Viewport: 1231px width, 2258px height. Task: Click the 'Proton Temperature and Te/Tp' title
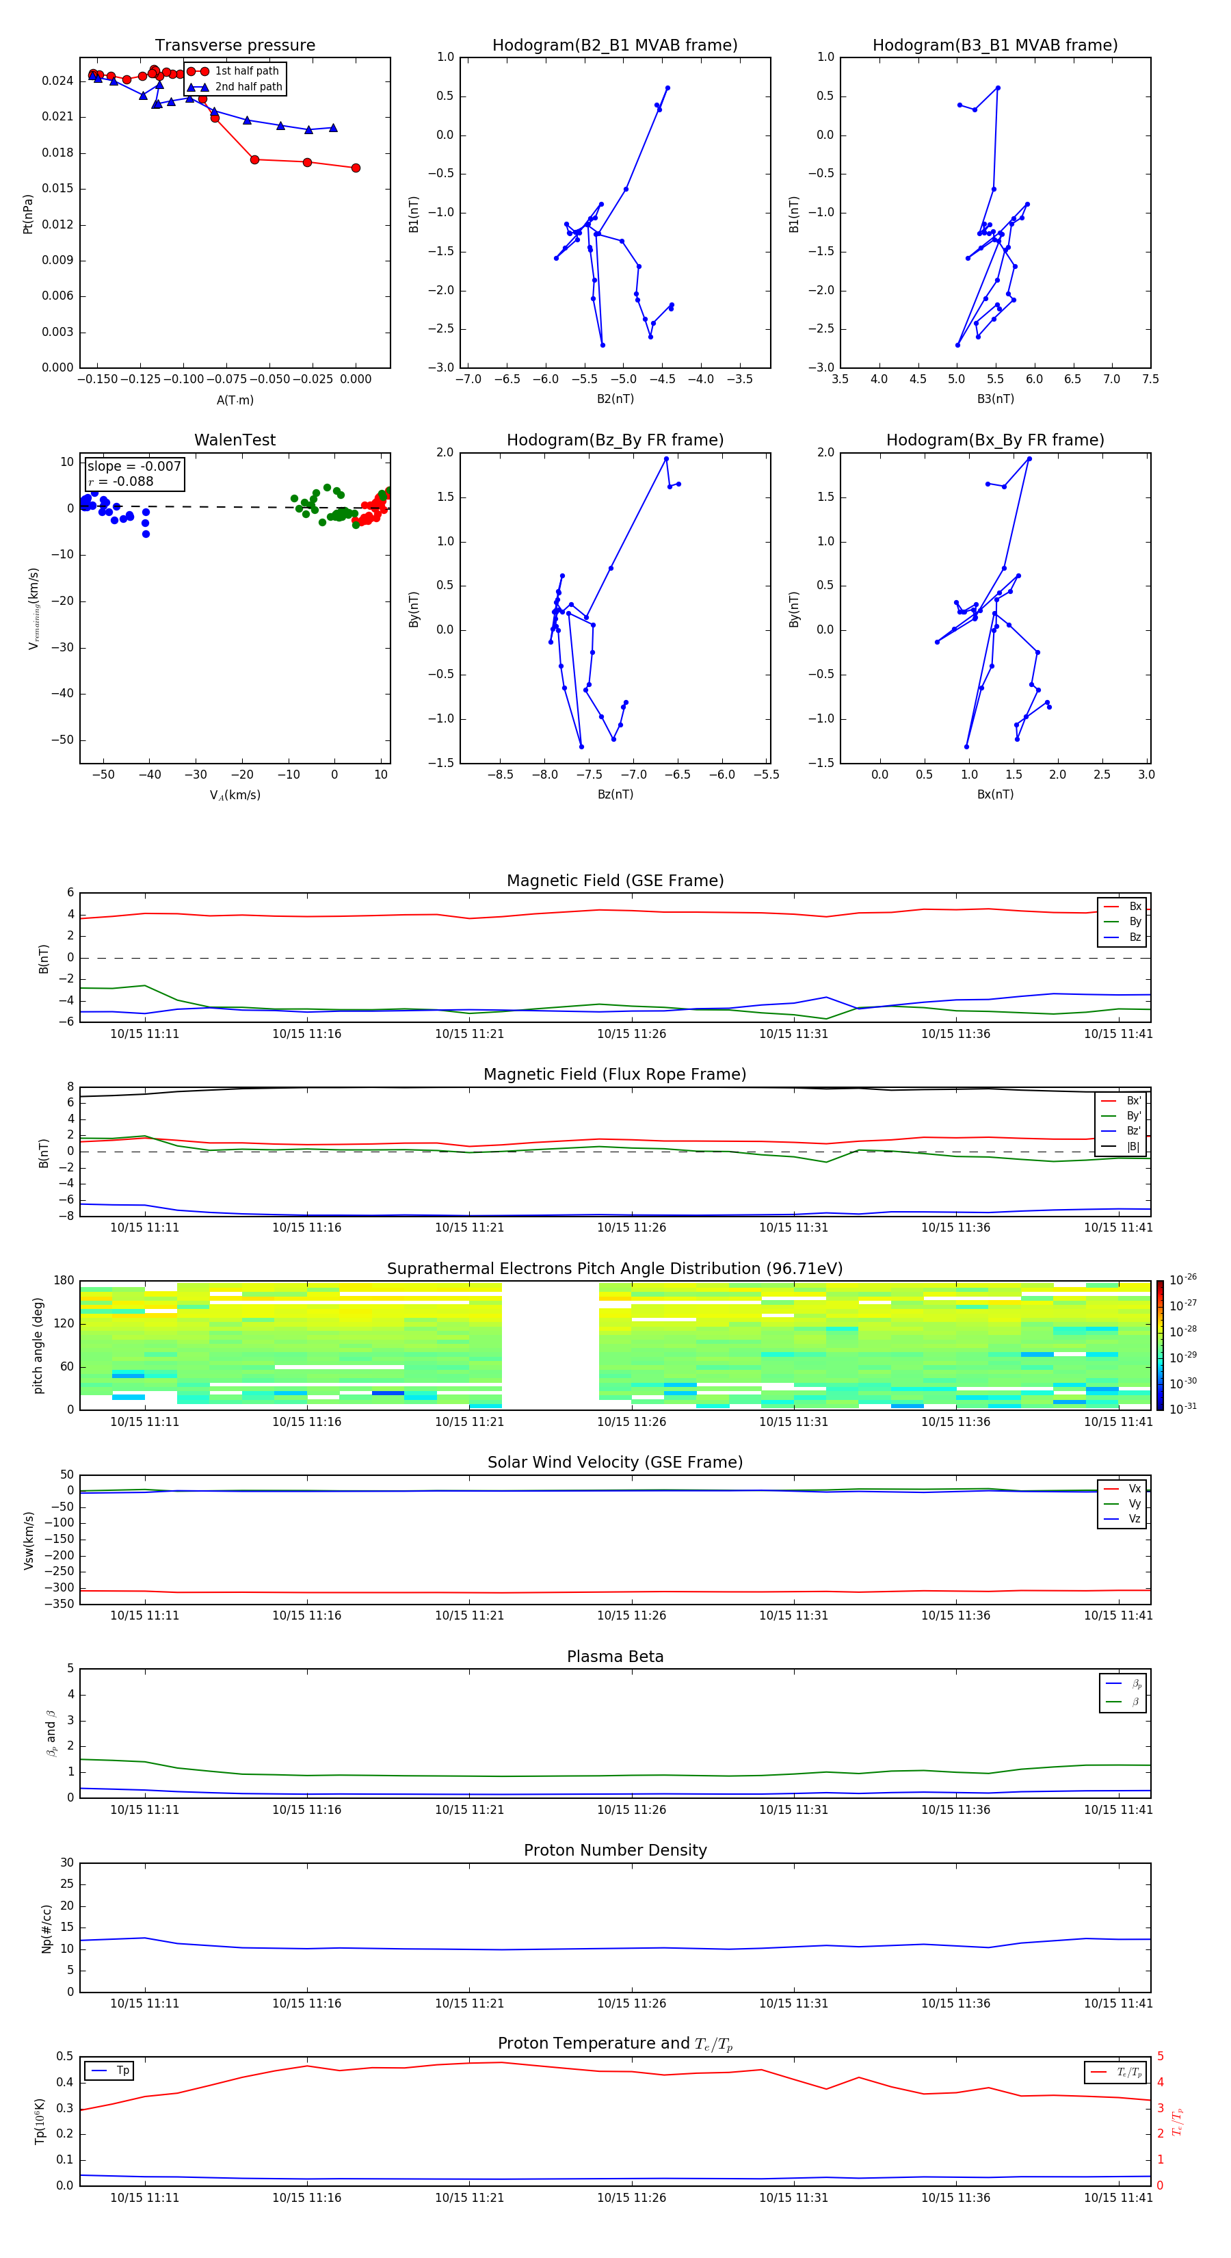tap(615, 2044)
